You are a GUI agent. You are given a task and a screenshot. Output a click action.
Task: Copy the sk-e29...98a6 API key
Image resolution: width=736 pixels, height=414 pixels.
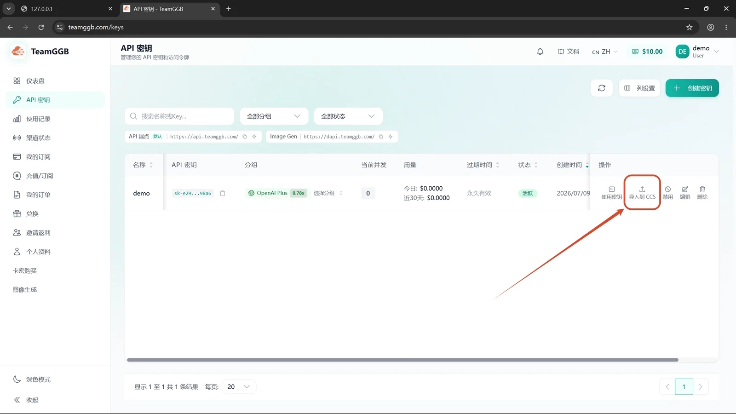[x=223, y=193]
